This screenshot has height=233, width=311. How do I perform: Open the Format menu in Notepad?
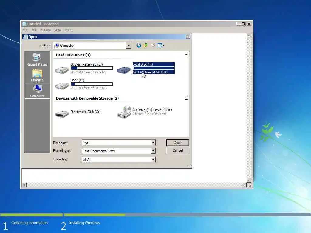click(x=46, y=30)
